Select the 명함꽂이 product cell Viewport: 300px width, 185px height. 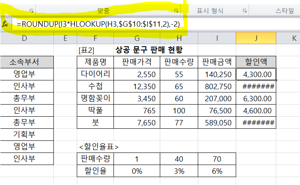point(96,99)
